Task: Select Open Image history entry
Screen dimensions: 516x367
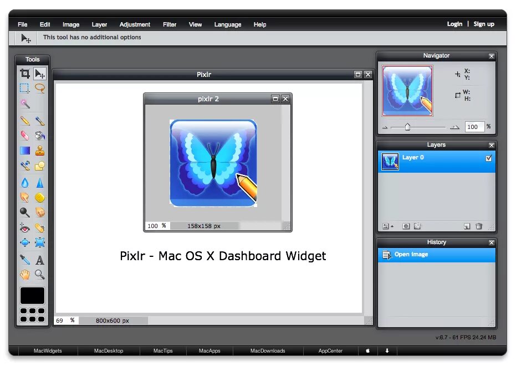Action: (x=436, y=255)
